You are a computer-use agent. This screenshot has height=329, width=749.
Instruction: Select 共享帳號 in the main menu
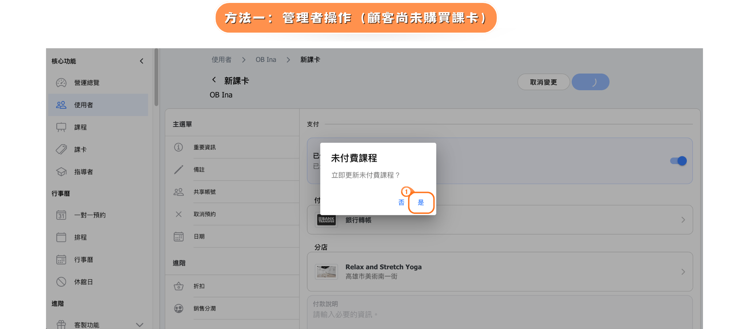tap(204, 192)
